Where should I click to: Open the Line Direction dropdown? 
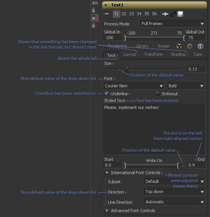coord(175,202)
